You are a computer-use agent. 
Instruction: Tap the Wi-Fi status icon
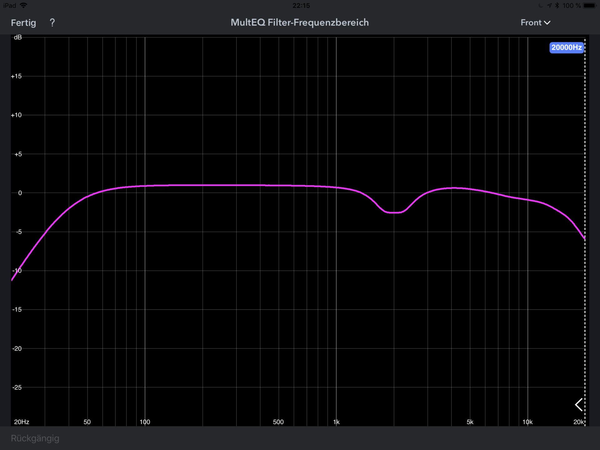(x=23, y=5)
